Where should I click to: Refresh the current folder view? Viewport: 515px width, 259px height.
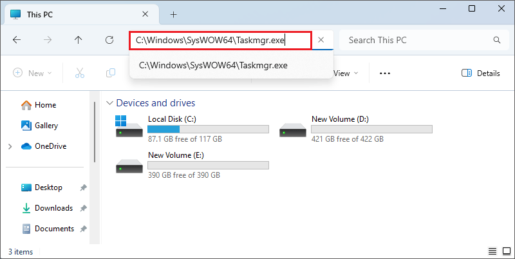(109, 40)
